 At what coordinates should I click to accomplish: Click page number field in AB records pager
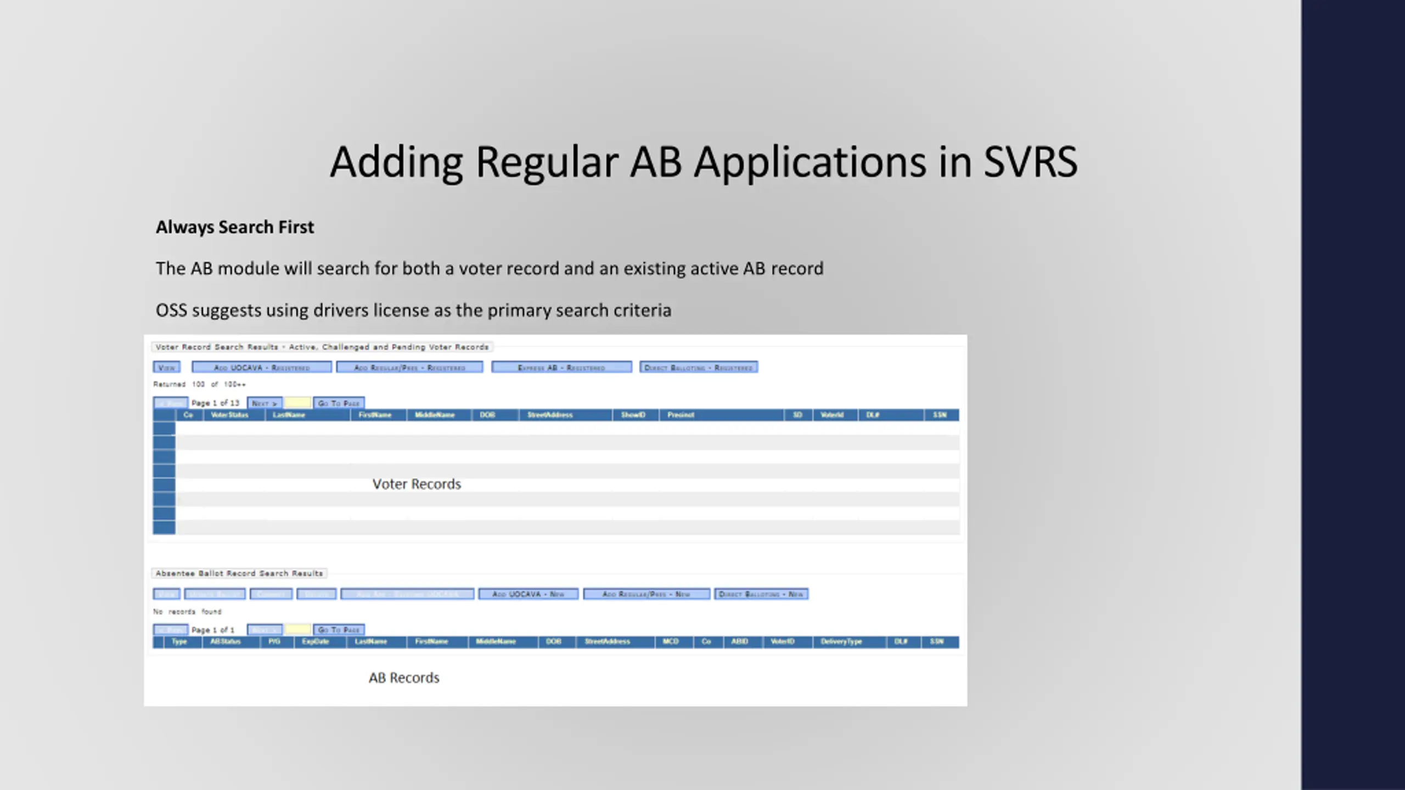click(298, 630)
